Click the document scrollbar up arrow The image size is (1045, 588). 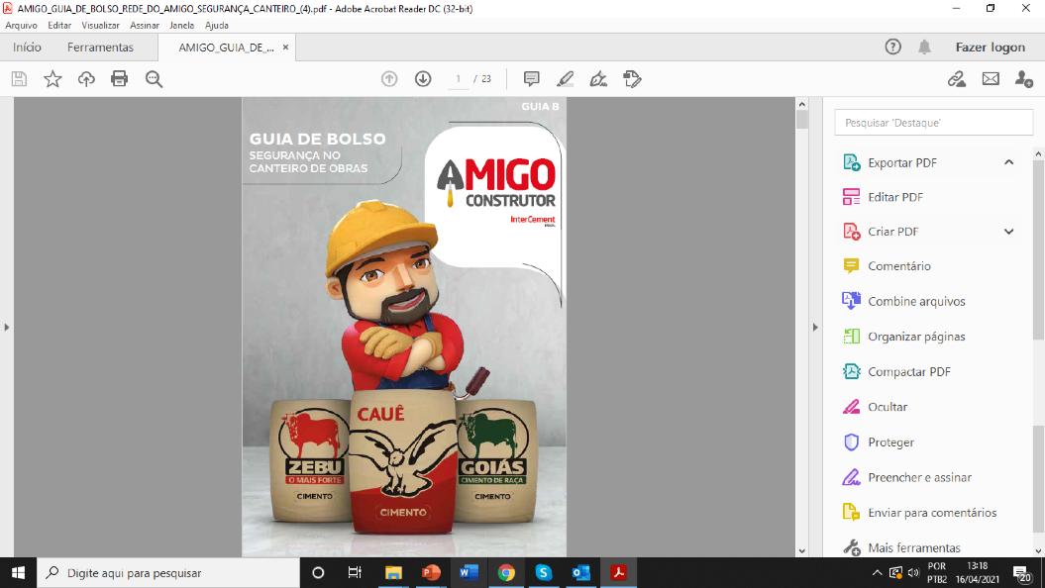pos(801,104)
